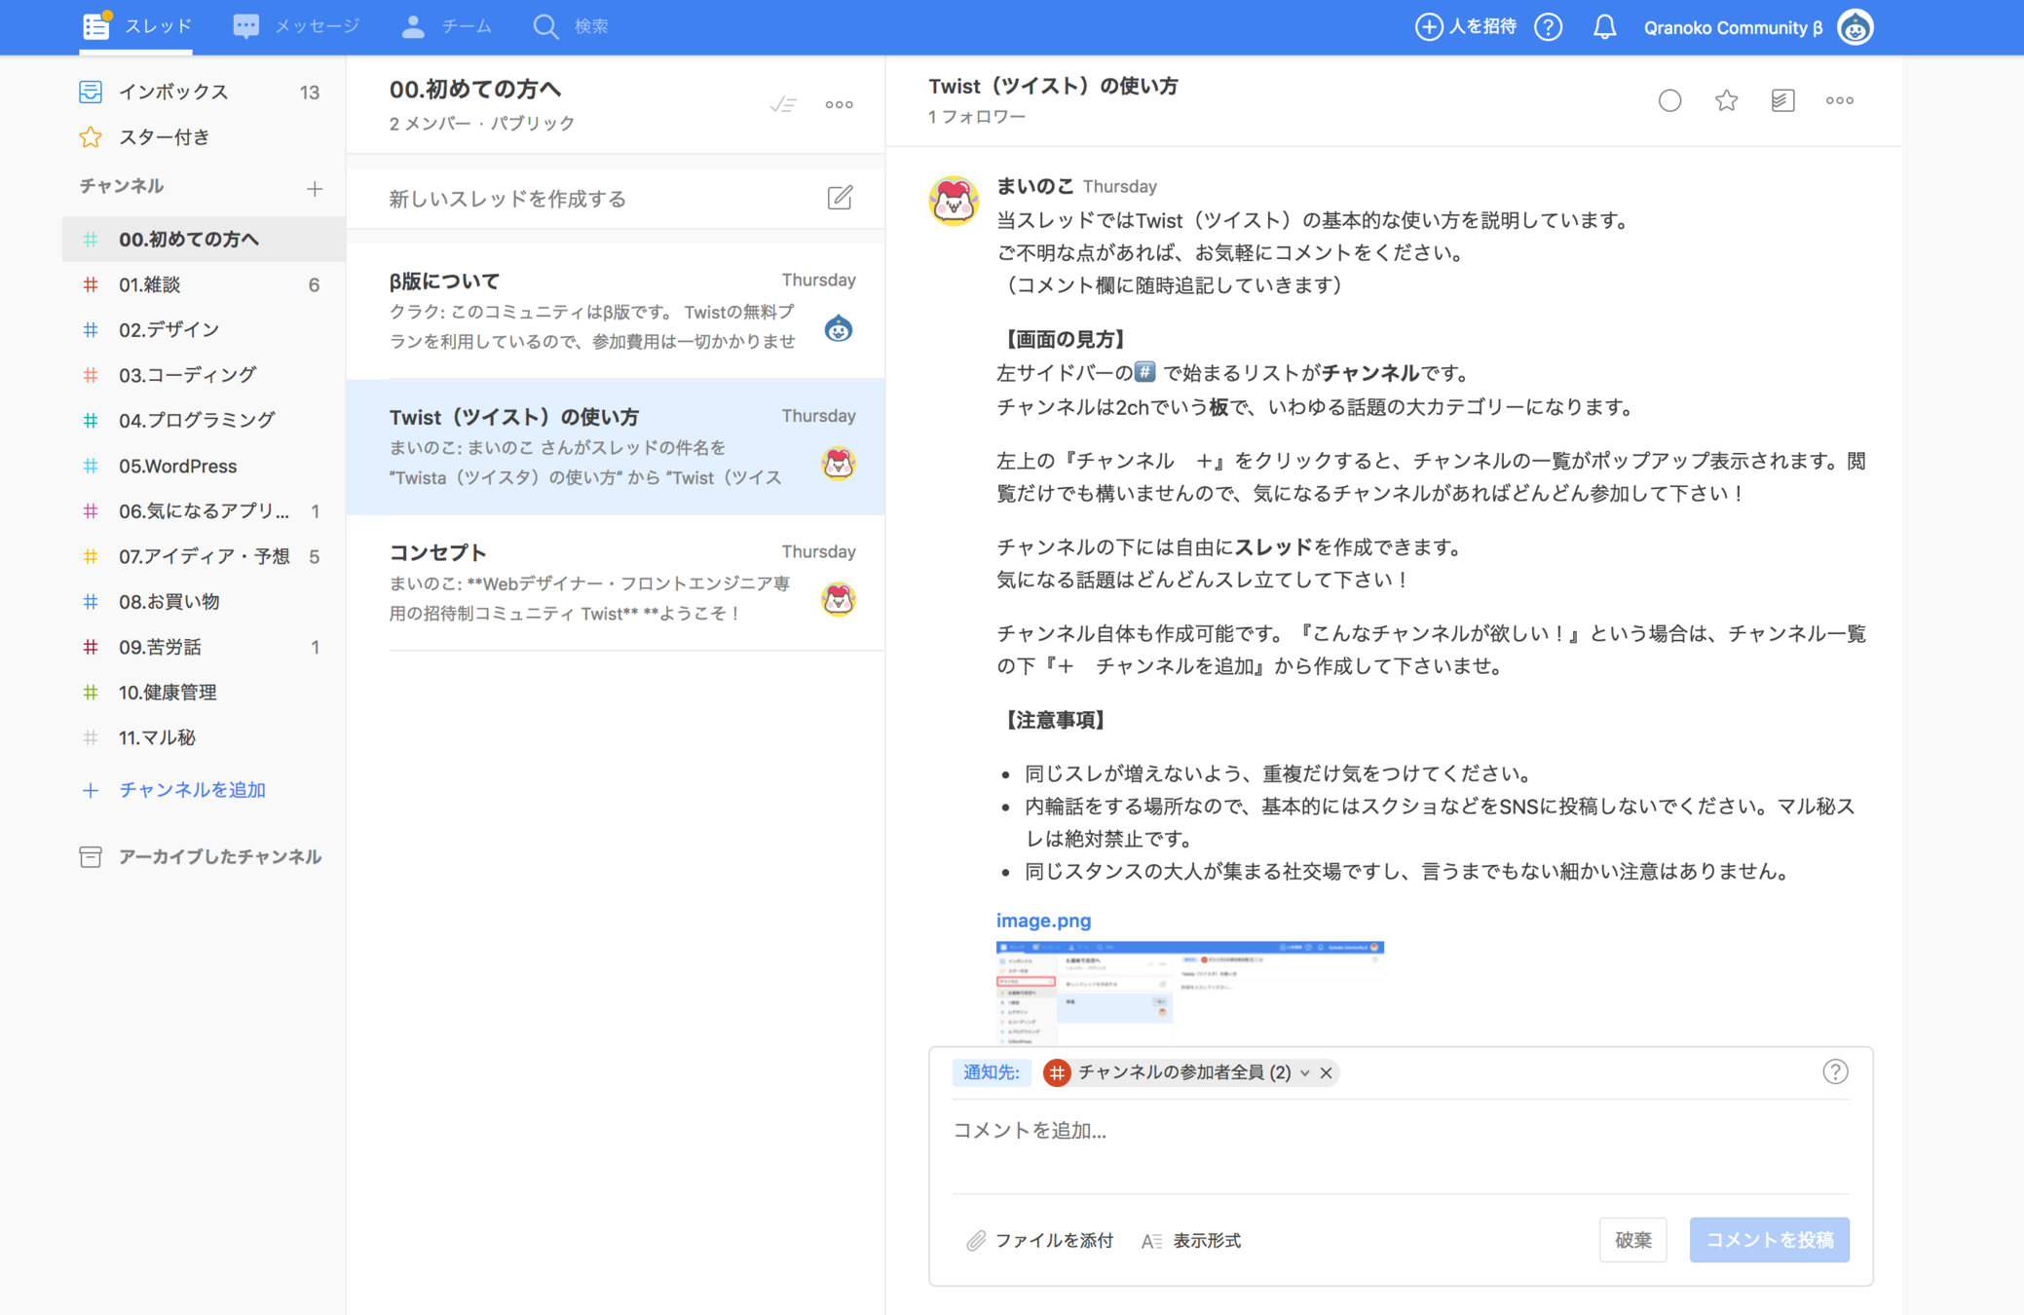Click the comment box help icon

(x=1835, y=1071)
